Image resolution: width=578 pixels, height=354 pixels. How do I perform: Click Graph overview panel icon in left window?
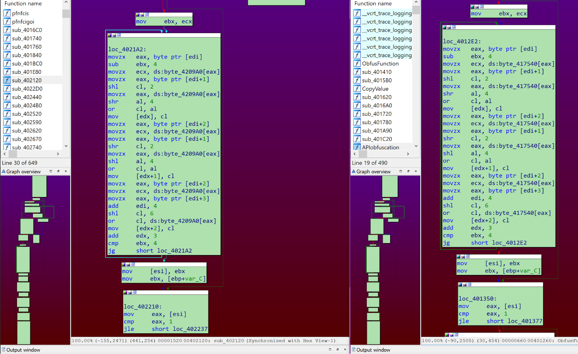point(4,172)
